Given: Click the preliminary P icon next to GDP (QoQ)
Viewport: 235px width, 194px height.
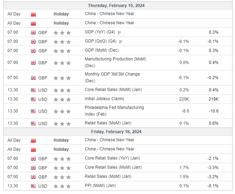Looking at the screenshot, I should [x=119, y=41].
